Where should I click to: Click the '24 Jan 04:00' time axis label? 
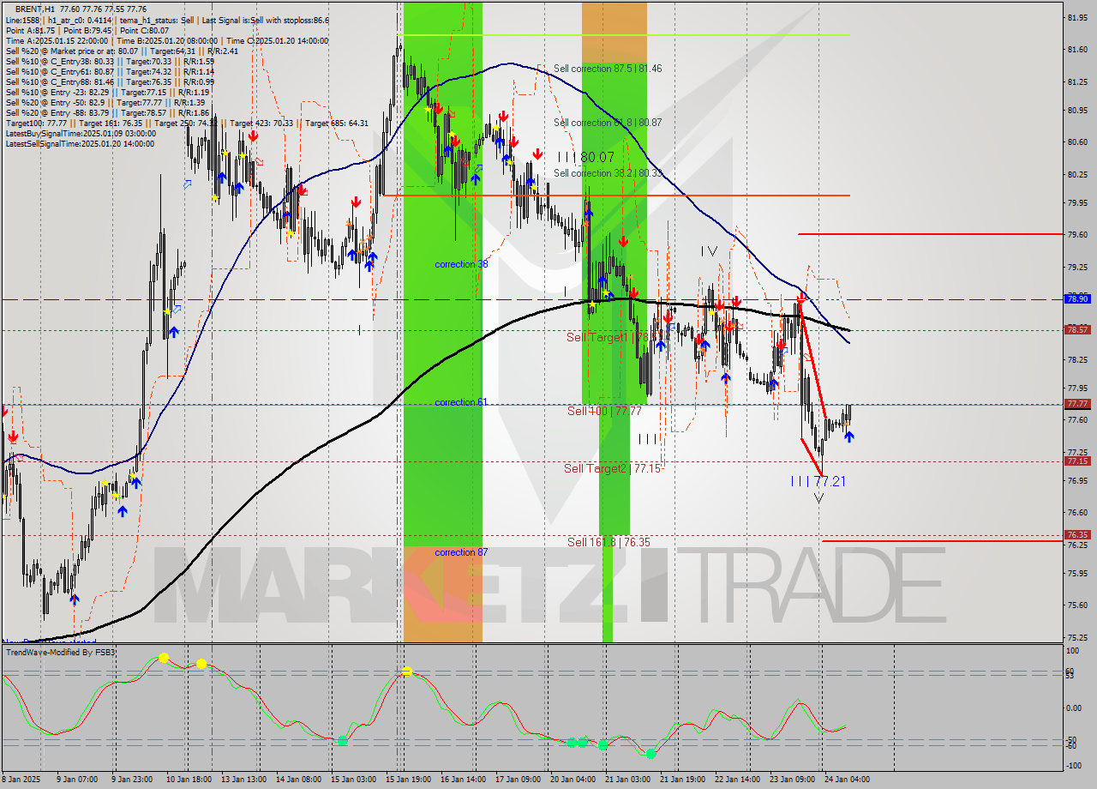(x=847, y=780)
